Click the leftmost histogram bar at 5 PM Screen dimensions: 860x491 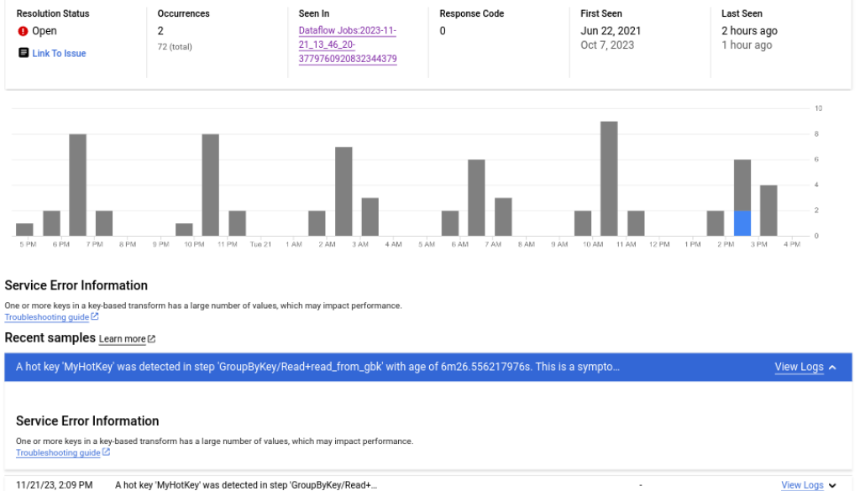click(x=24, y=229)
